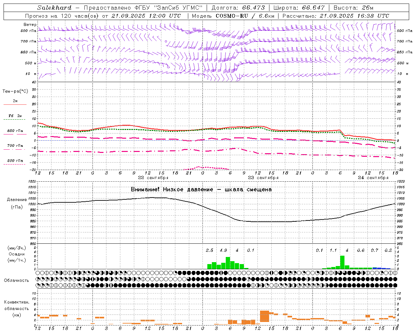Screen dimensions: 414x331
Task: Click the 'Осадки' precipitation label
Action: tap(17, 254)
